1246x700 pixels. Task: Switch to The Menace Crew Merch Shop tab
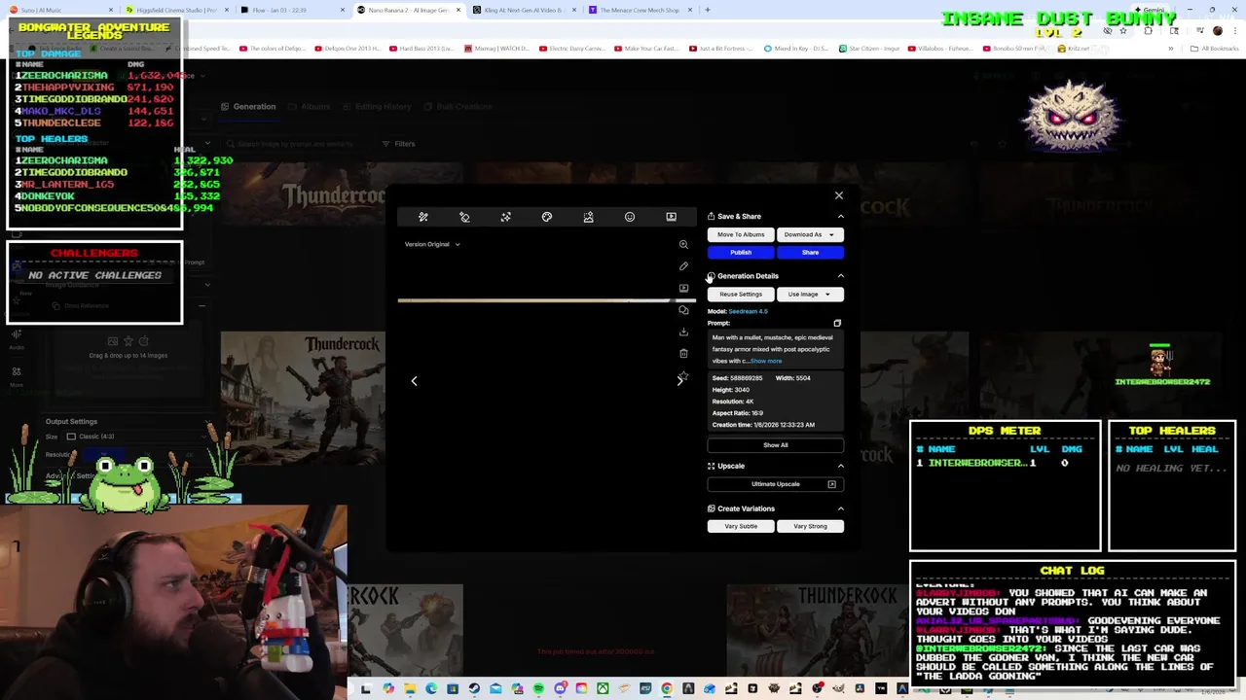(640, 10)
